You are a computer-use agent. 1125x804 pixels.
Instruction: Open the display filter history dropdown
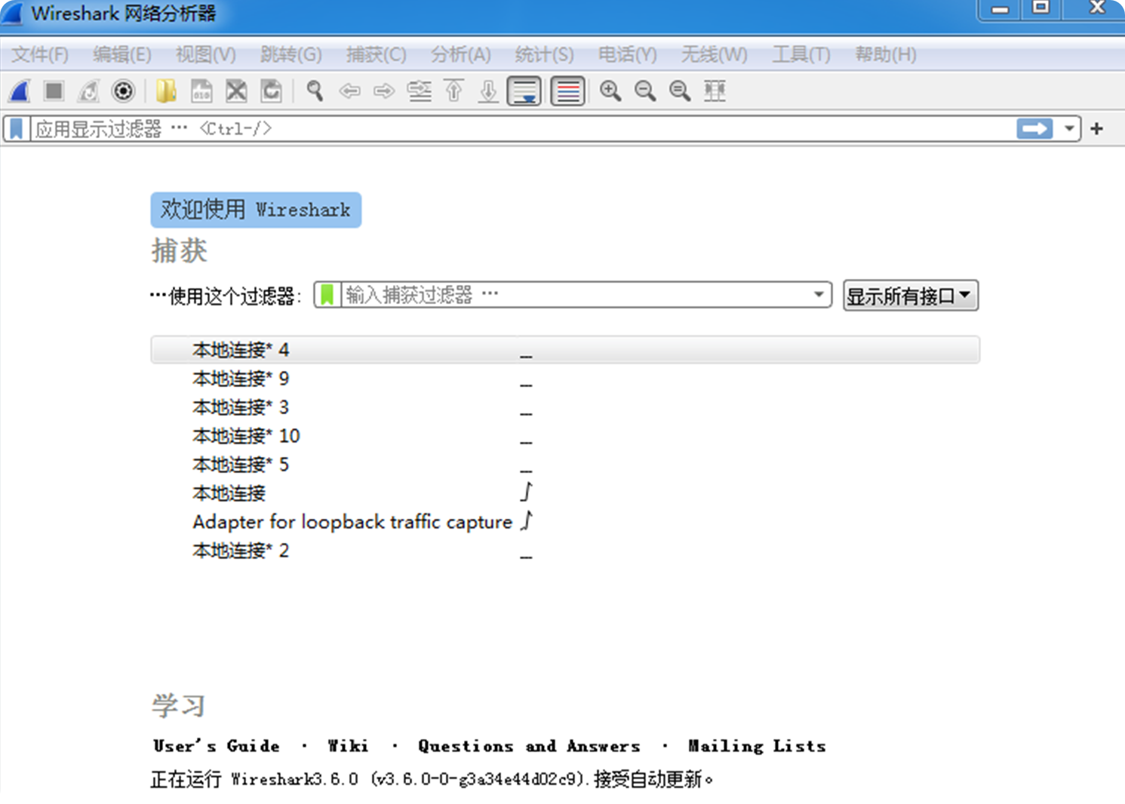(x=1069, y=129)
